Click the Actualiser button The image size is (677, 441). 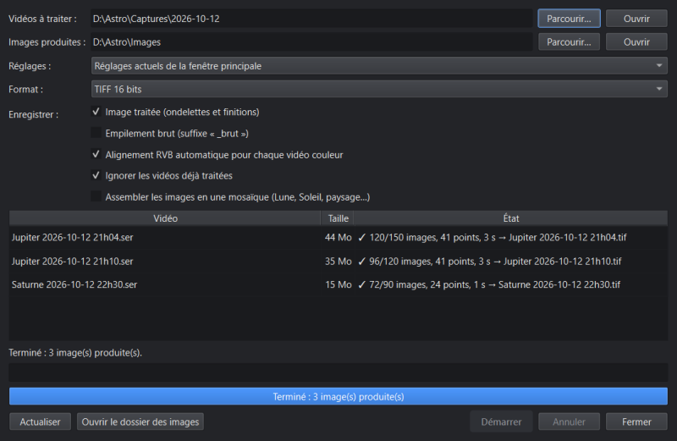40,422
